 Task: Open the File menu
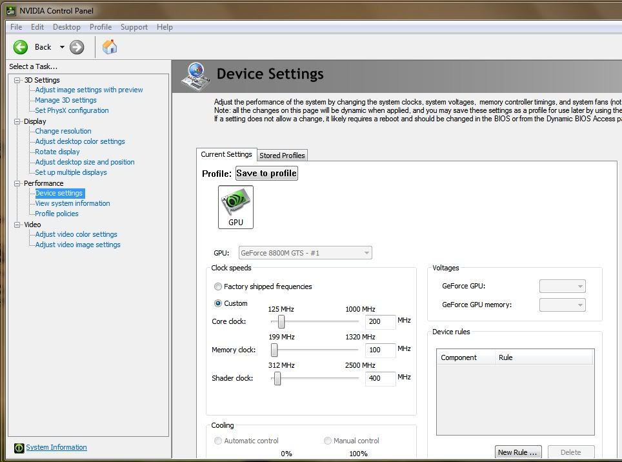coord(16,27)
